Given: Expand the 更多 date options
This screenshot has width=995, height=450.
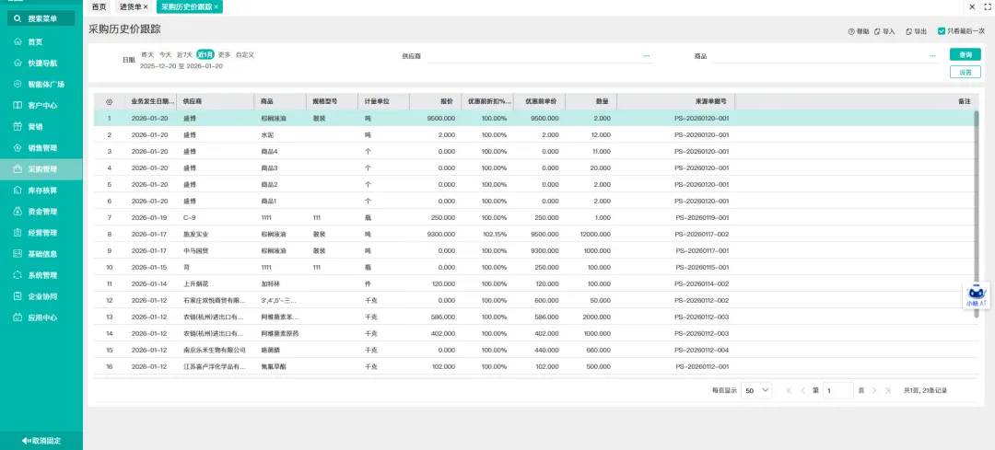Looking at the screenshot, I should pos(225,54).
